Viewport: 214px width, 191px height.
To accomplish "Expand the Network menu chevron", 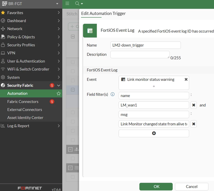I will coord(59,29).
